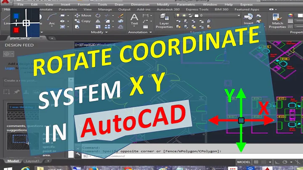Select the Leader annotation tool

tap(145, 21)
